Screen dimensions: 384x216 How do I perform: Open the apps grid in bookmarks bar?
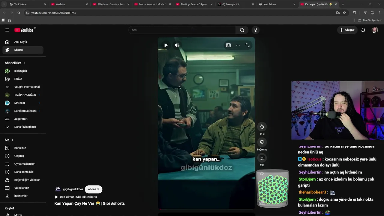[x=10, y=20]
